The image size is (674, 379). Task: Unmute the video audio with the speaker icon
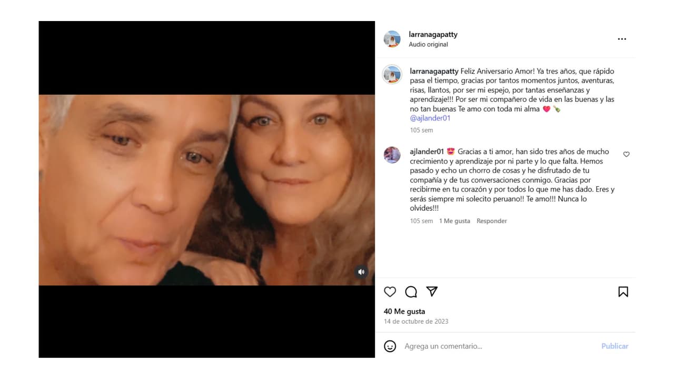(x=361, y=271)
